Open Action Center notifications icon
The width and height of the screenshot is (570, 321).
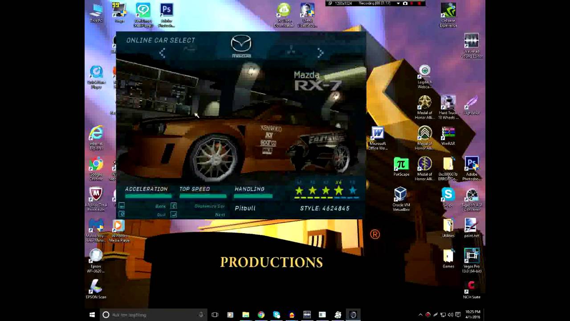pyautogui.click(x=458, y=315)
